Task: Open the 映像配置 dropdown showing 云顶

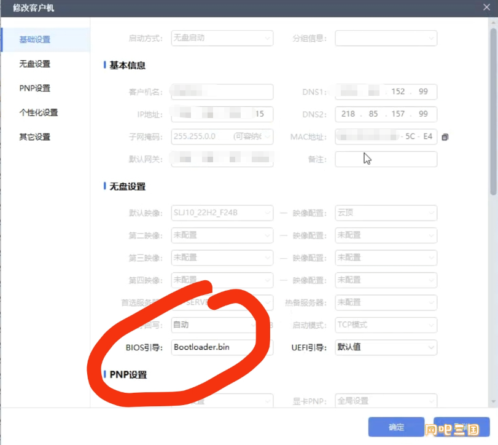Action: coord(386,213)
